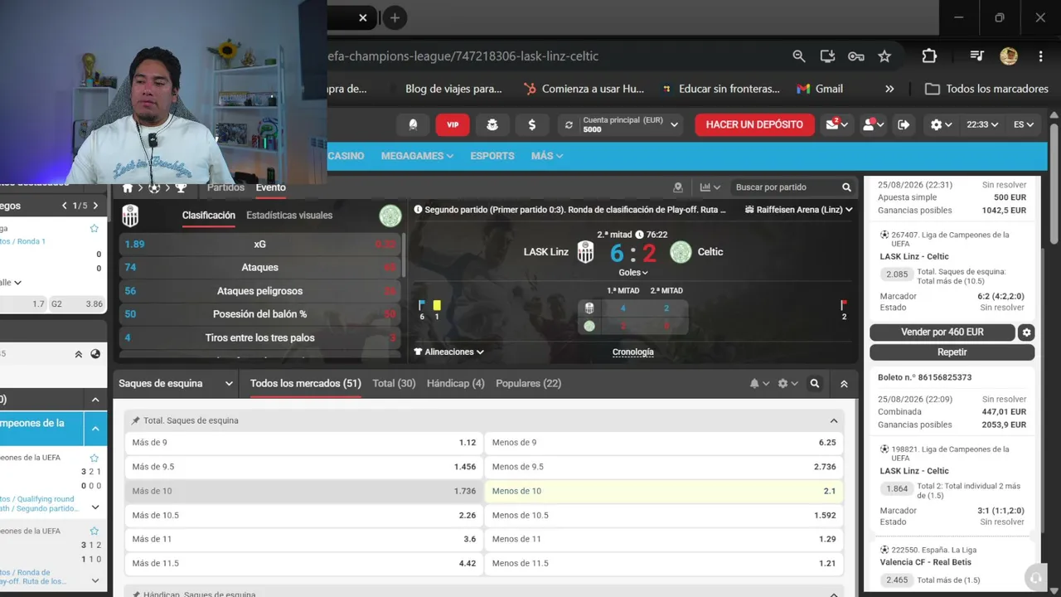Open the user profile menu
This screenshot has height=597, width=1061.
click(x=873, y=124)
